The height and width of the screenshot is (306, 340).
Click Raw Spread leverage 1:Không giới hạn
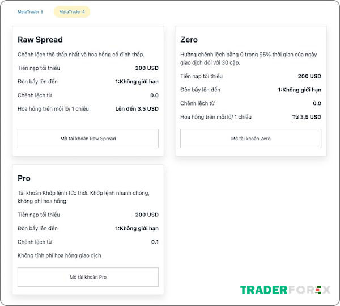137,82
